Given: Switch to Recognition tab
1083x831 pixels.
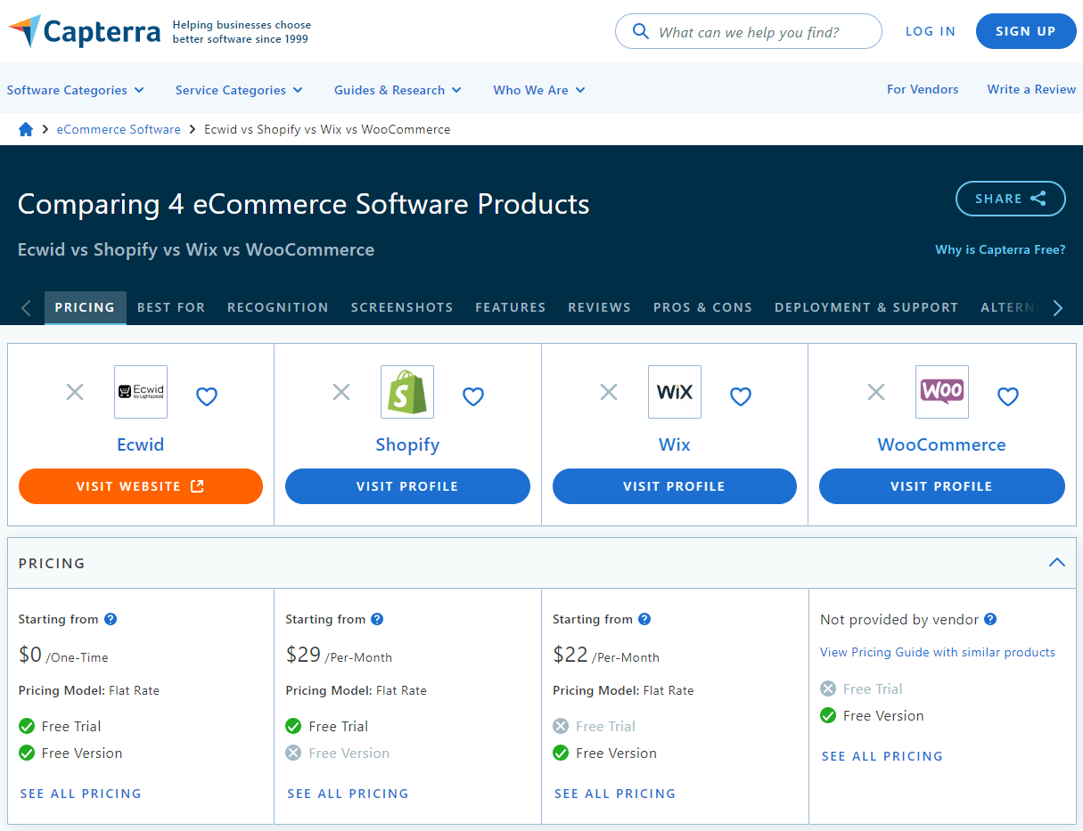Looking at the screenshot, I should click(278, 307).
